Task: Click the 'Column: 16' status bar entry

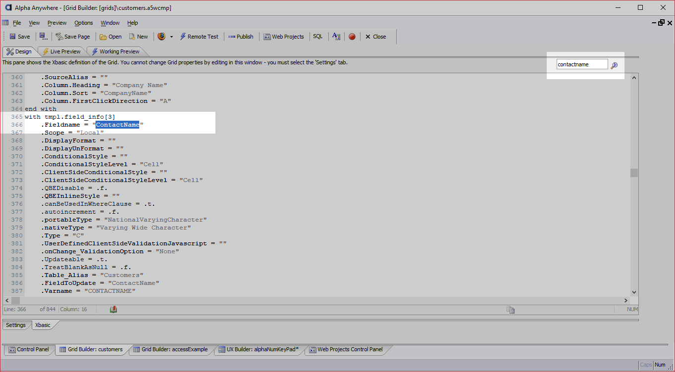Action: coord(74,310)
